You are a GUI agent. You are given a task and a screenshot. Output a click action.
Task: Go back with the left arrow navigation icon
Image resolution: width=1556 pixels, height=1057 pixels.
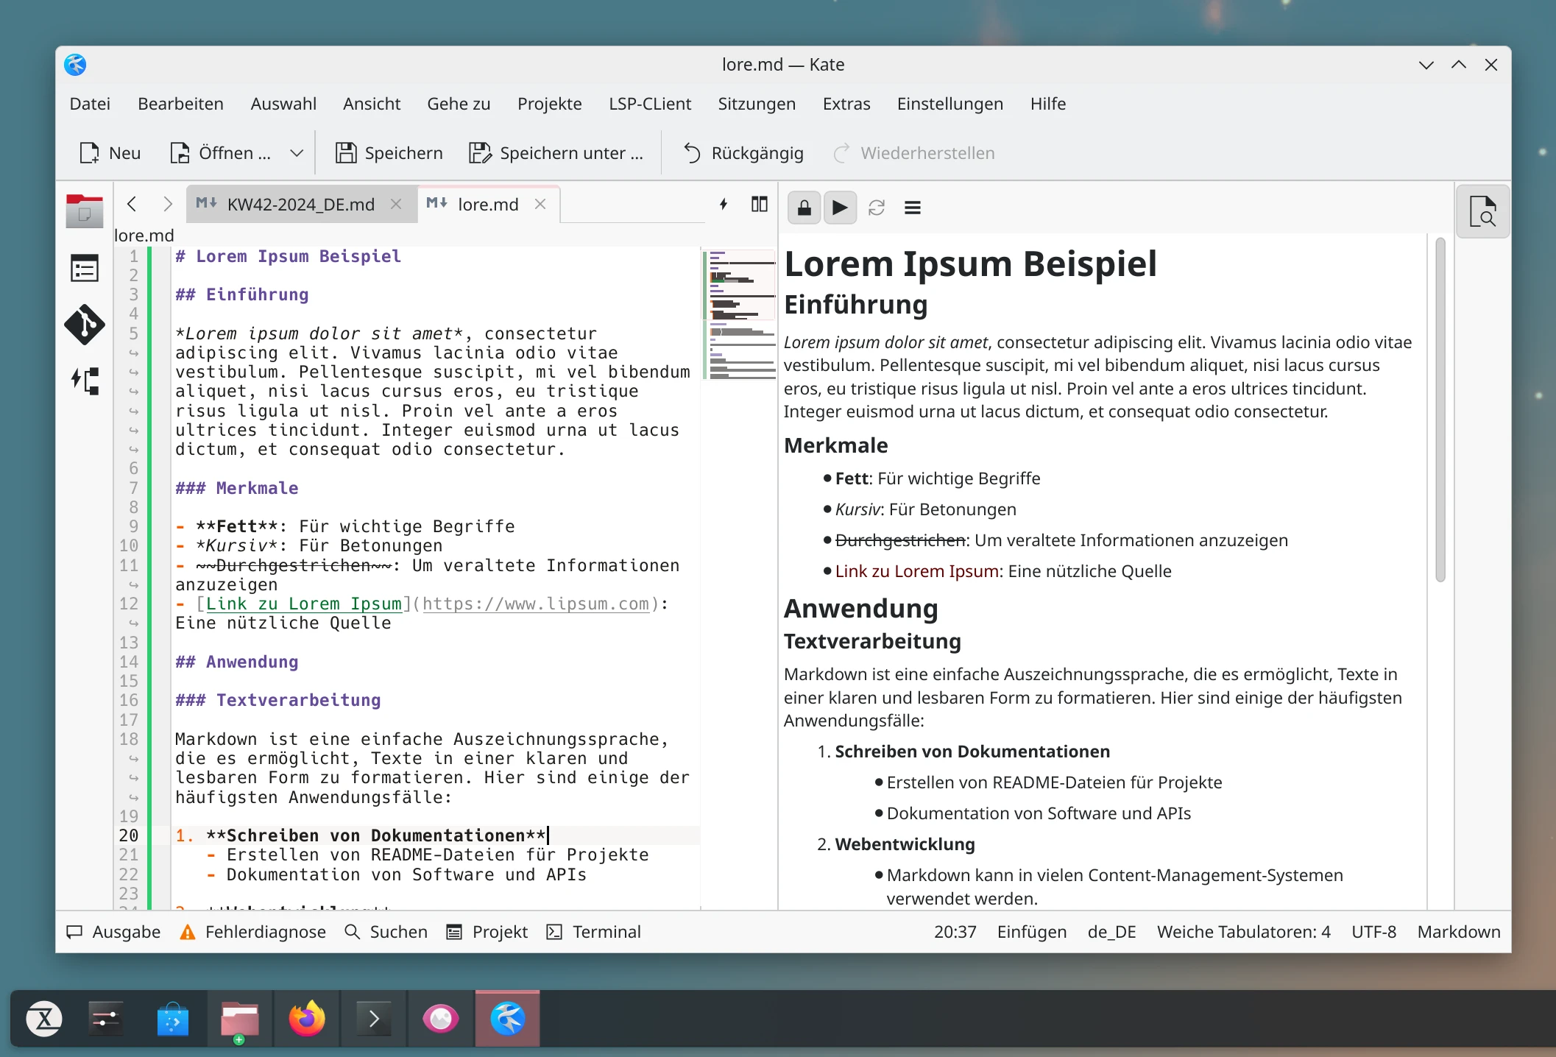click(x=132, y=204)
